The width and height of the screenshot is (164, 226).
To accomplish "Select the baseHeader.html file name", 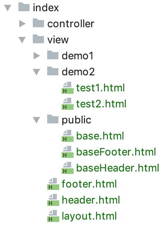I will tap(118, 168).
